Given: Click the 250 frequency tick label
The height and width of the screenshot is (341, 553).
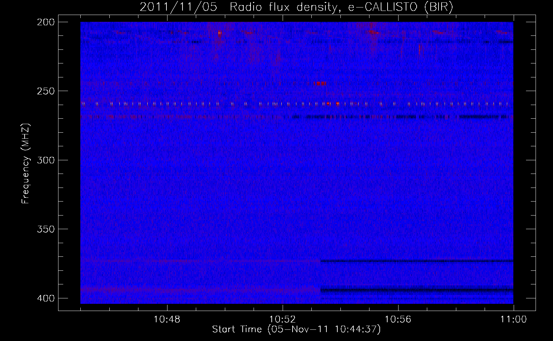Looking at the screenshot, I should tap(45, 91).
